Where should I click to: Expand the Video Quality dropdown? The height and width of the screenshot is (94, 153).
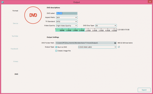[x=67, y=26]
